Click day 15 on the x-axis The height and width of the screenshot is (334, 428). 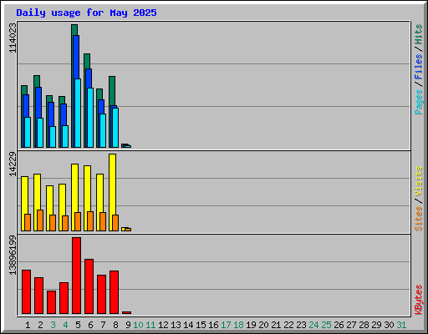(201, 325)
